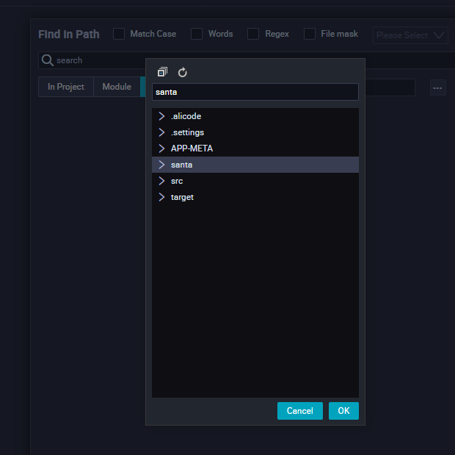Toggle the Words checkbox
455x455 pixels.
(197, 34)
